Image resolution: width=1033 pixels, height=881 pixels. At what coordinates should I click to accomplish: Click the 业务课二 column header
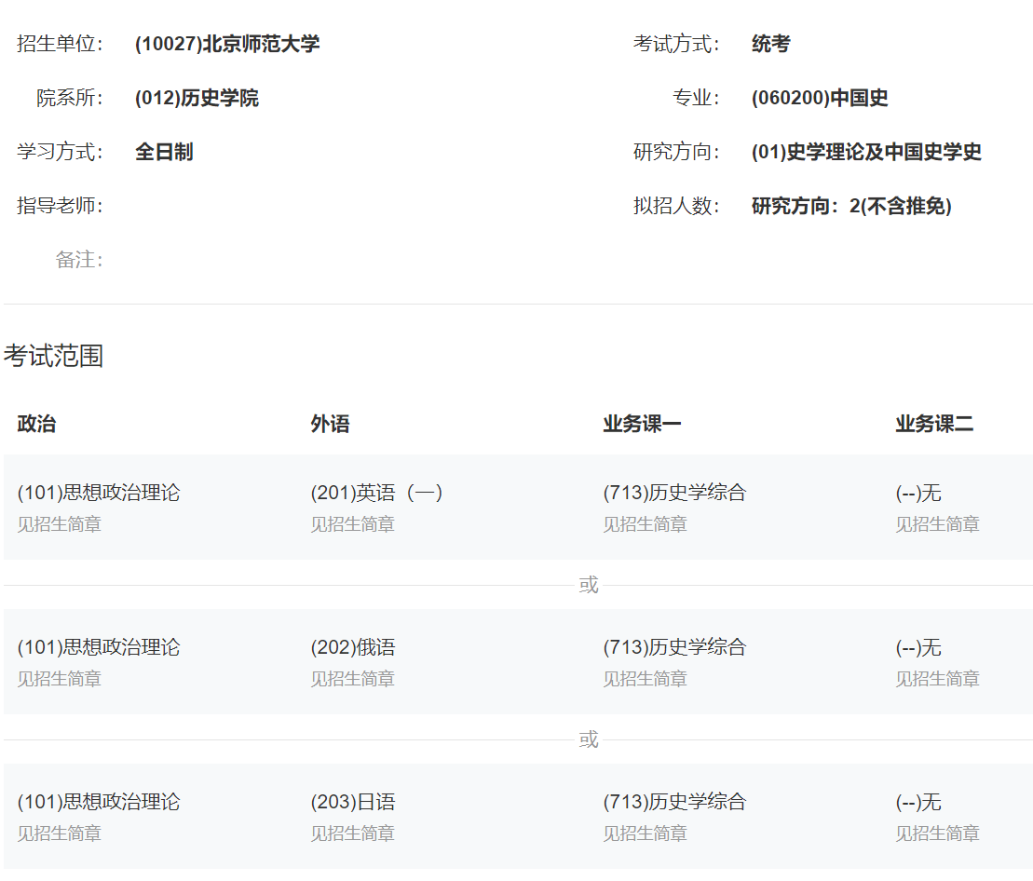pos(934,424)
